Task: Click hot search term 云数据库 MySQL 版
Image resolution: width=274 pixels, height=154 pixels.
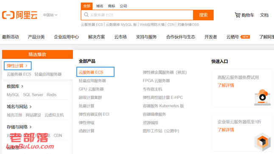Action: click(121, 25)
